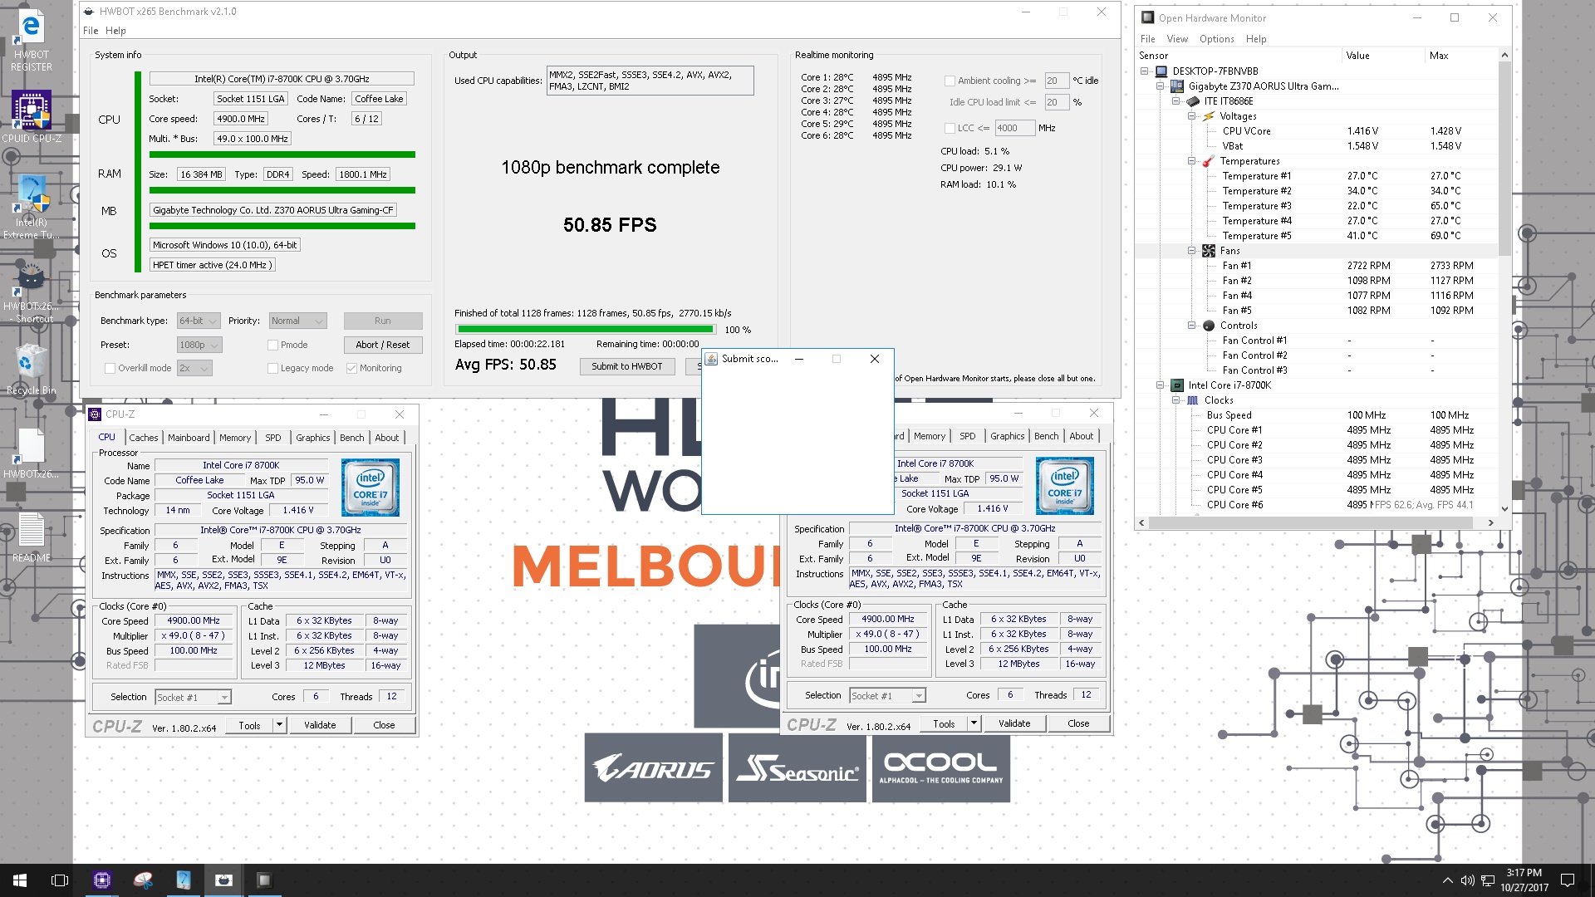
Task: Open the Benchmark type 64-bit dropdown
Action: [x=199, y=321]
